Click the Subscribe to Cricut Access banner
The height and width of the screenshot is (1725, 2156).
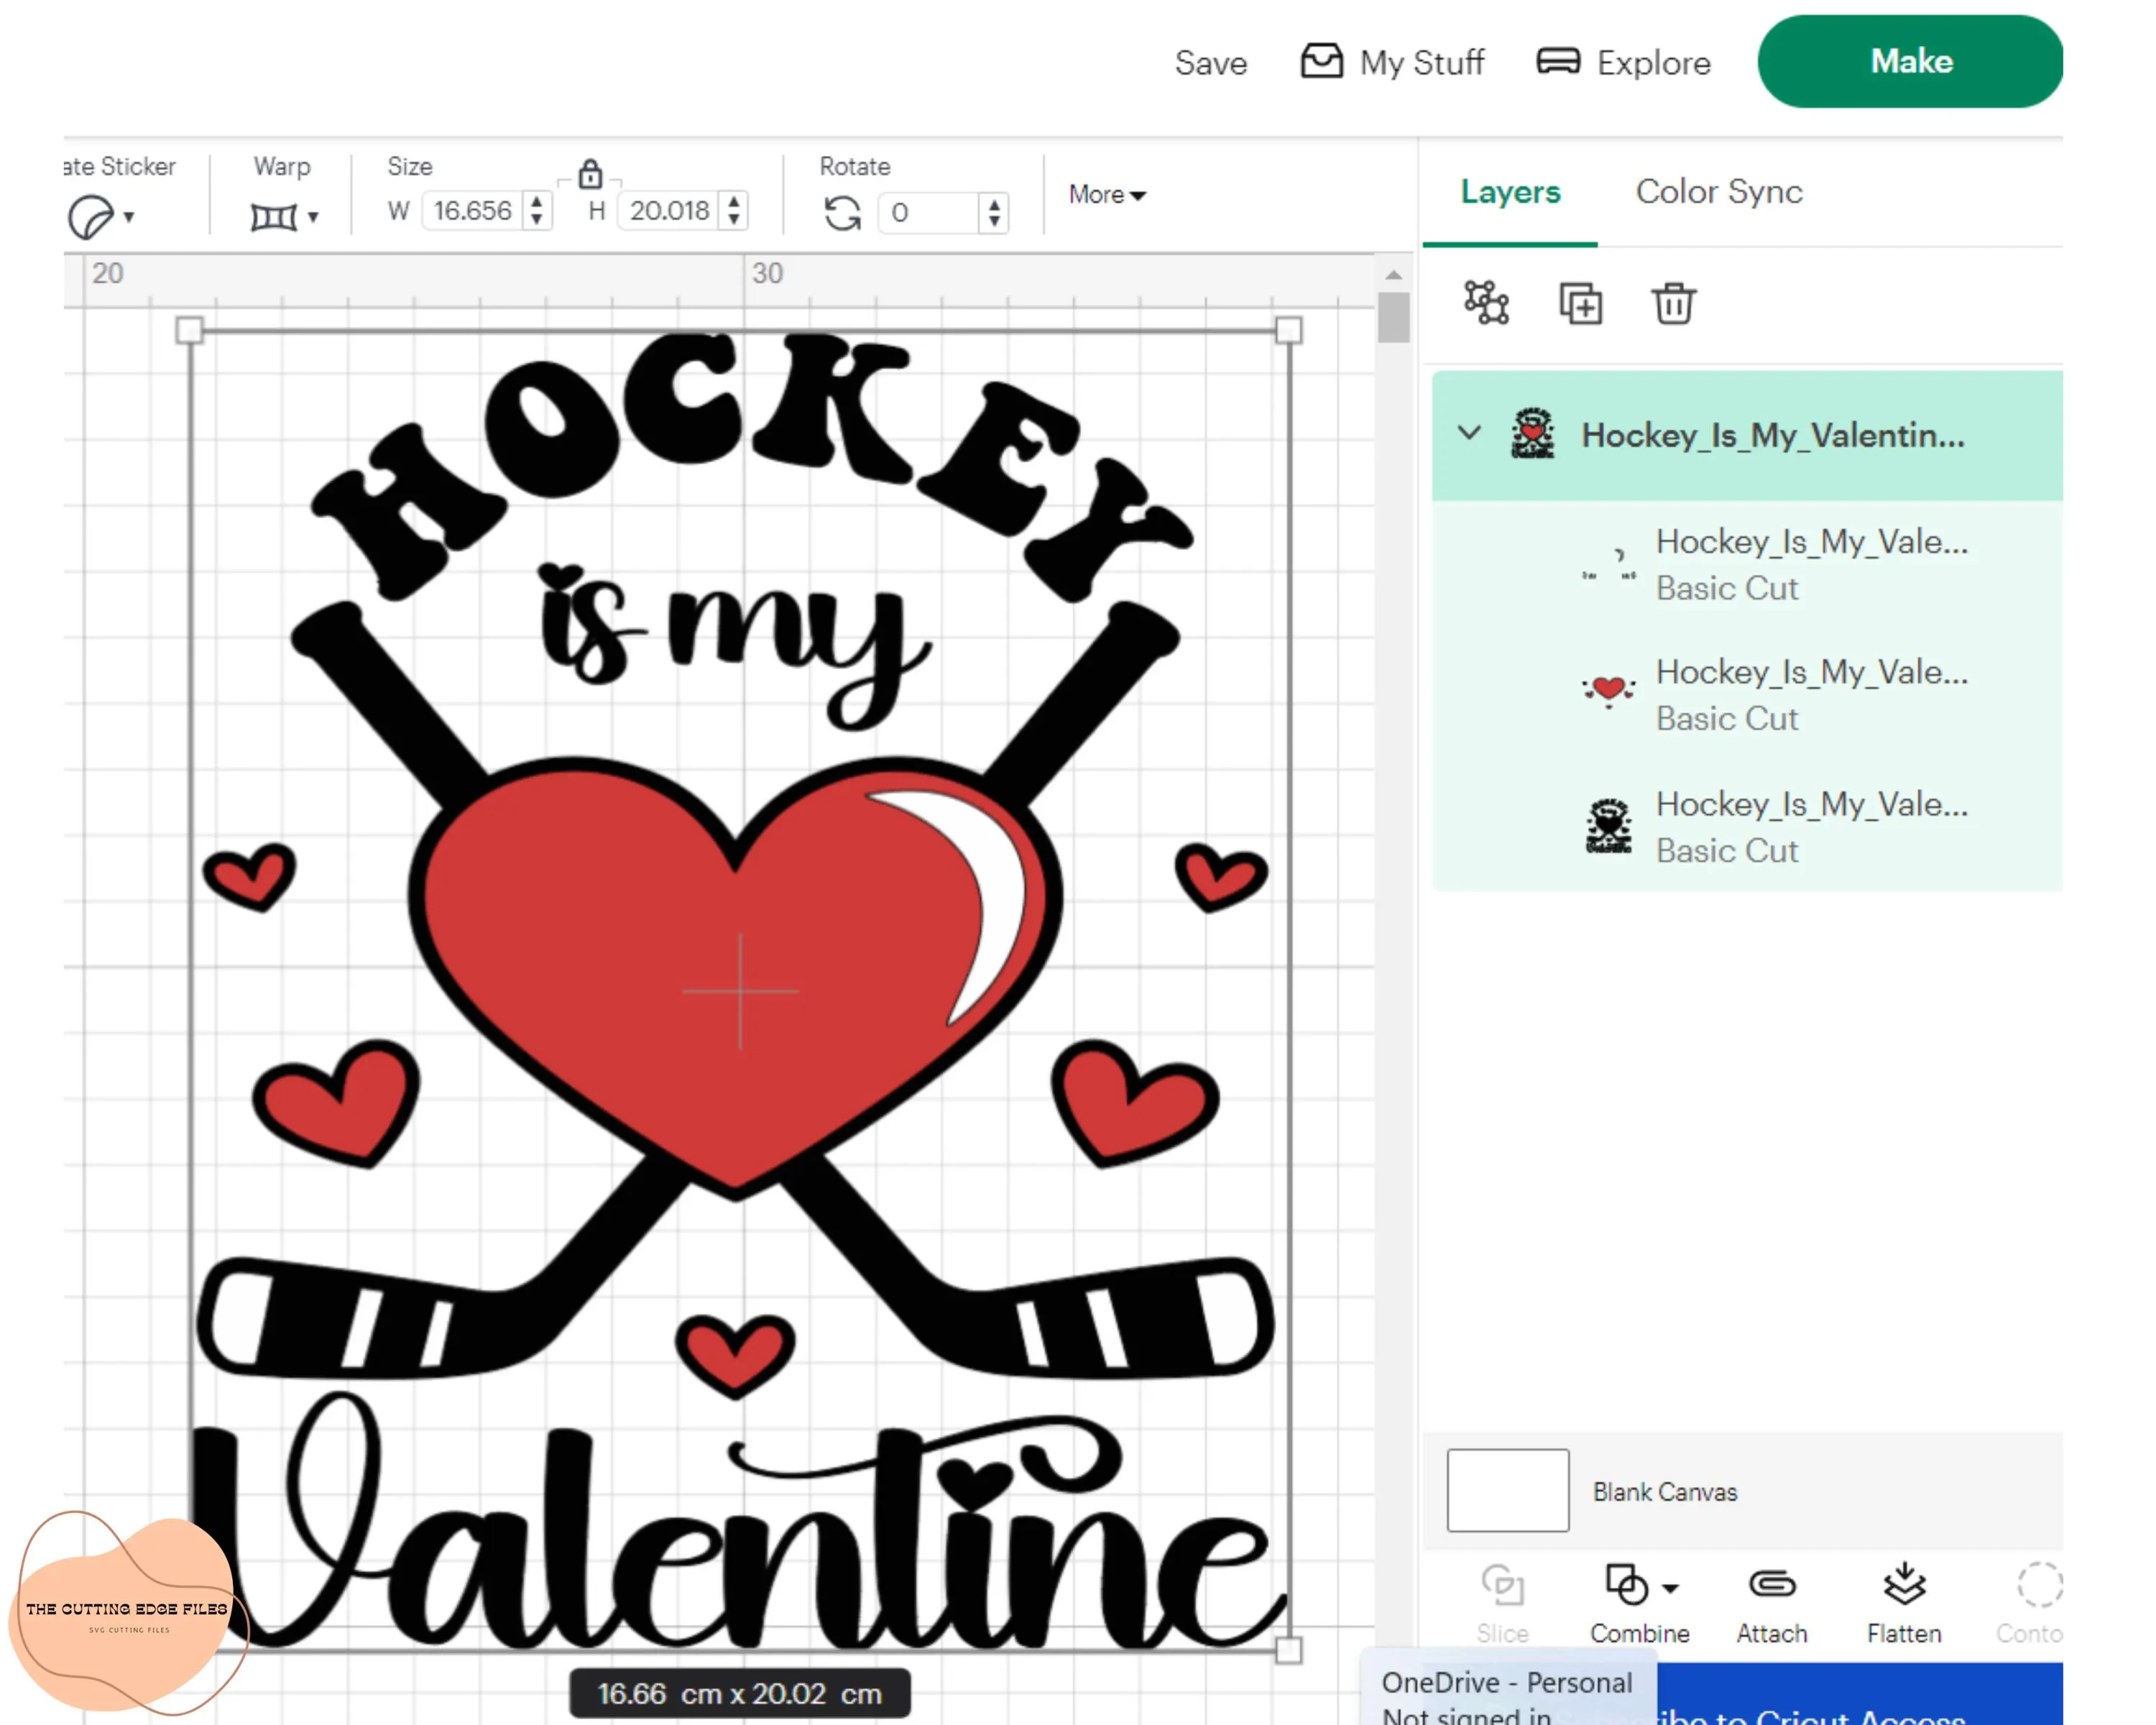pos(1859,1694)
